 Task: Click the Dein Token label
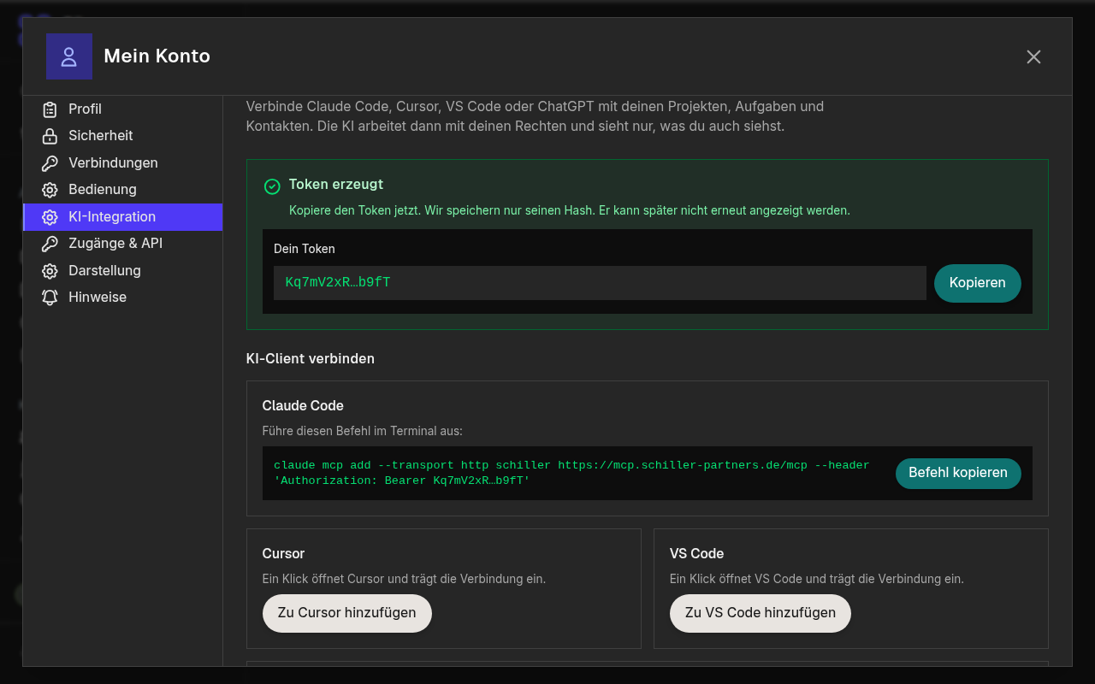(305, 249)
